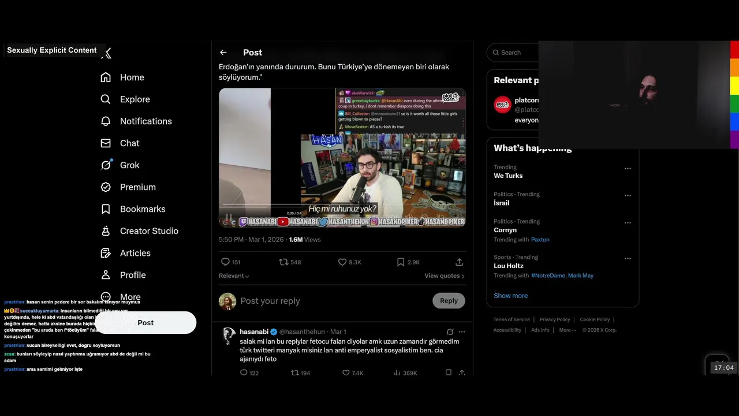Open the Terms of Service link
Screen dimensions: 739x416
click(x=512, y=320)
